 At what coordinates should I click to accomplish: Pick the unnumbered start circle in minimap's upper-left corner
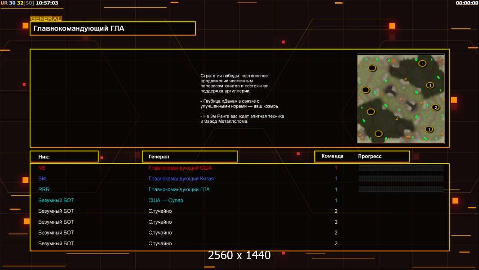372,68
